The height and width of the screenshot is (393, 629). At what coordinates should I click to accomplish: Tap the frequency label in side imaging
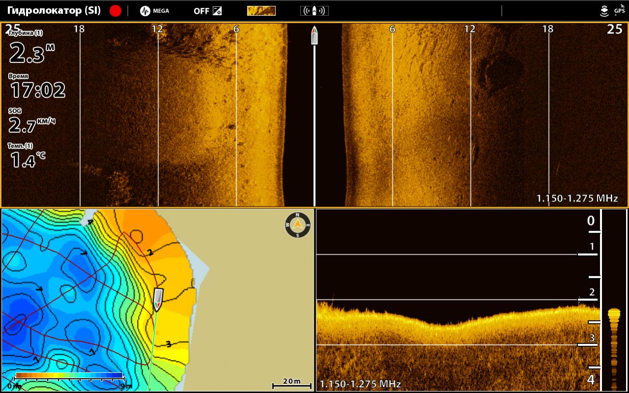pos(577,199)
